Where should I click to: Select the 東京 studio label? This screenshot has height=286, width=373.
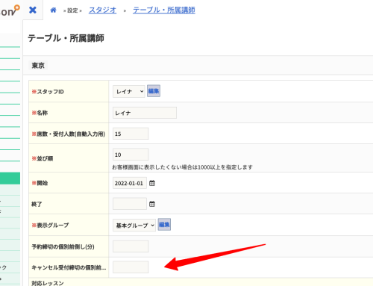point(38,66)
